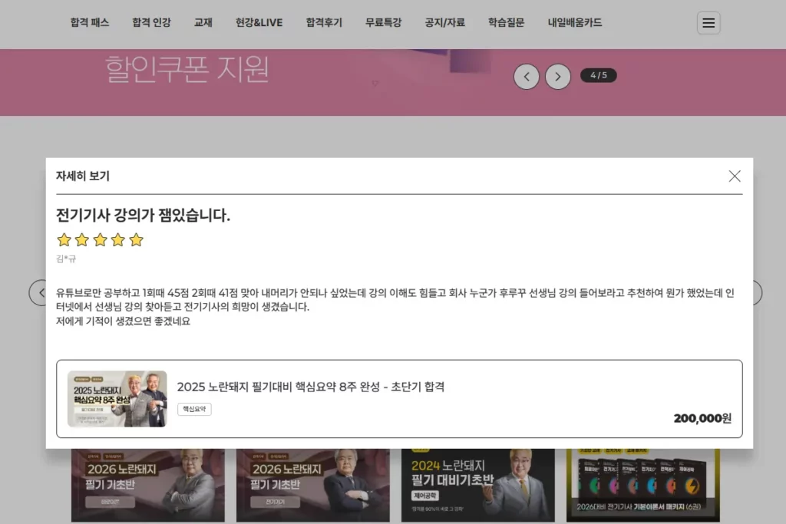The width and height of the screenshot is (786, 524).
Task: Click the third star of the review rating
Action: [x=100, y=240]
